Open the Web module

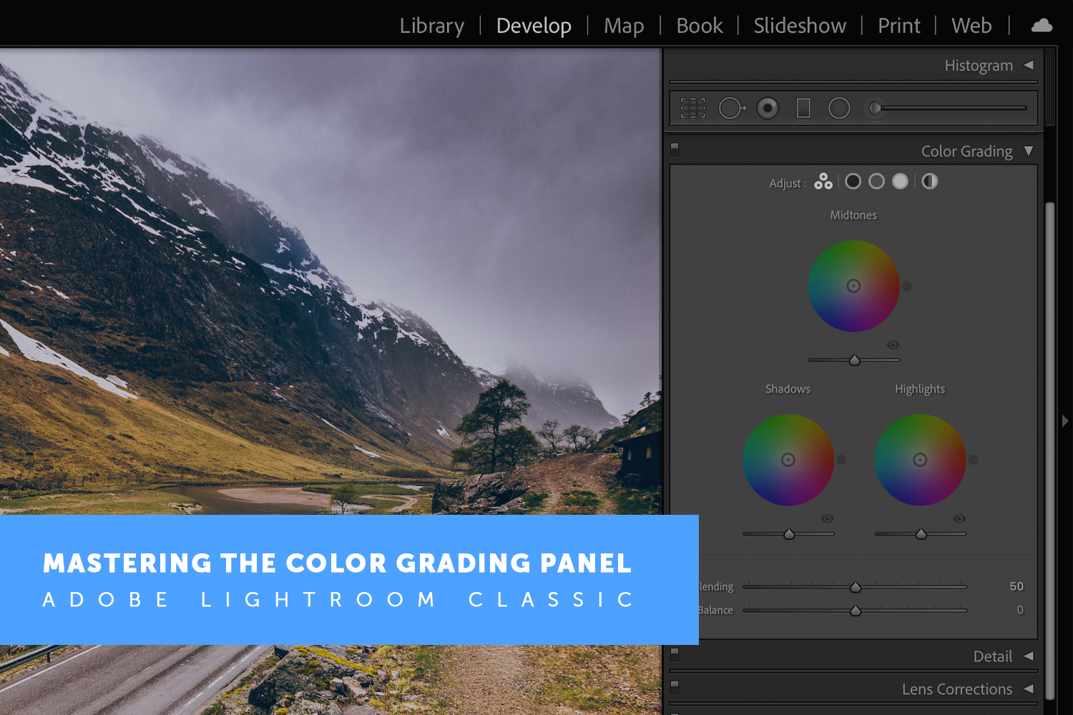tap(971, 26)
